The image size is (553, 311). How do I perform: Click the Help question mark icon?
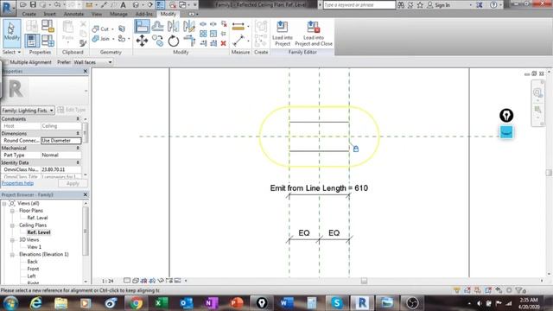click(x=493, y=5)
